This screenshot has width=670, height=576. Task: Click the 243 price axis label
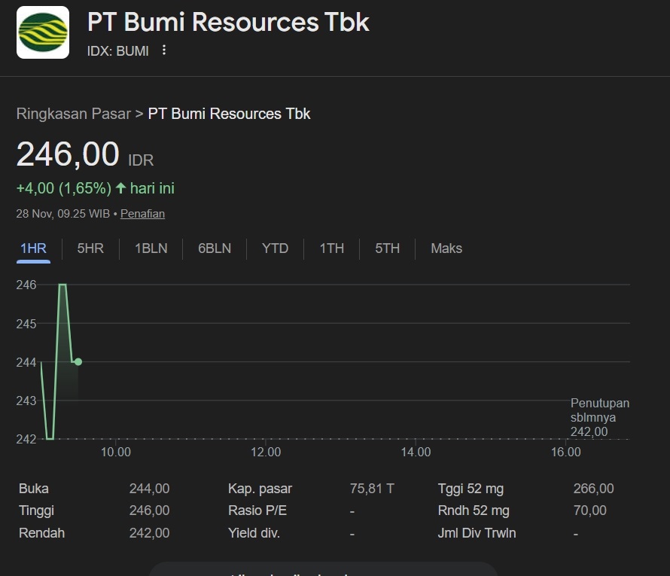coord(26,401)
